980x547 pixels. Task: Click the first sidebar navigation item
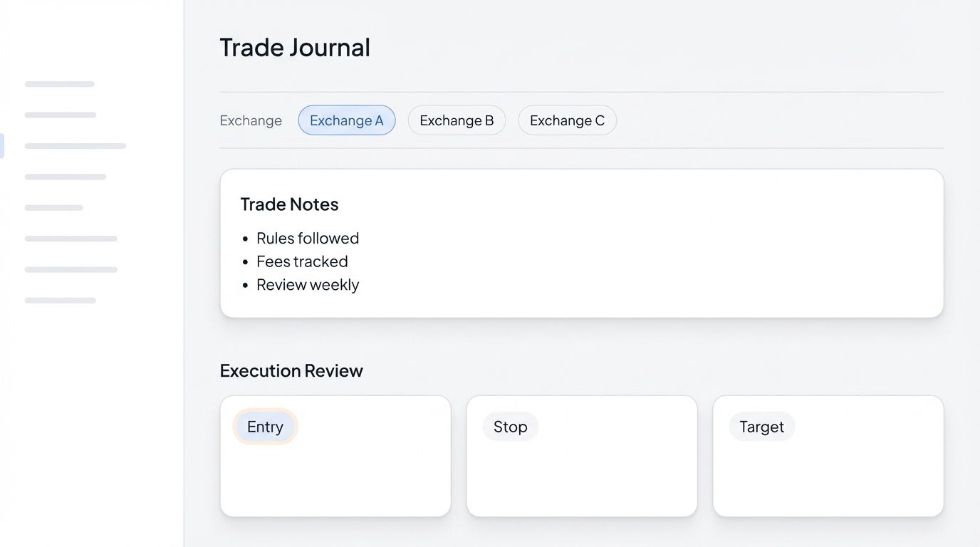pyautogui.click(x=60, y=83)
